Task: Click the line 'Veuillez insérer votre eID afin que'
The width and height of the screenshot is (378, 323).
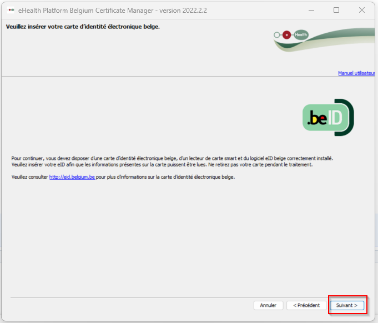Action: coord(162,165)
